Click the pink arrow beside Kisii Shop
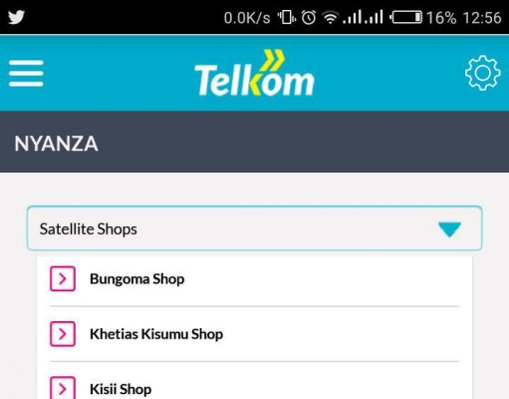509x399 pixels. [x=63, y=388]
